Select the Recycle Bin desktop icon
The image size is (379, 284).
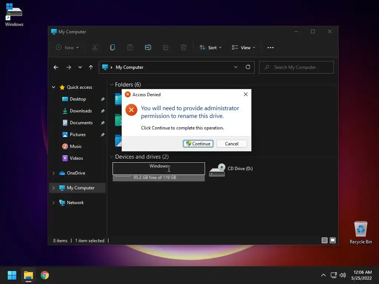(361, 233)
